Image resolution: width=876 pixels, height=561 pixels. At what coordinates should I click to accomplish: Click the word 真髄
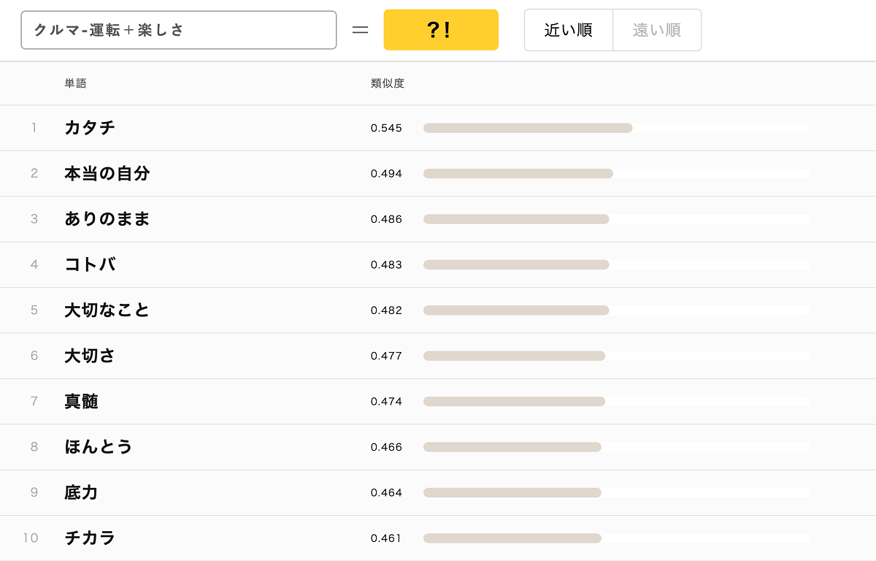click(81, 401)
